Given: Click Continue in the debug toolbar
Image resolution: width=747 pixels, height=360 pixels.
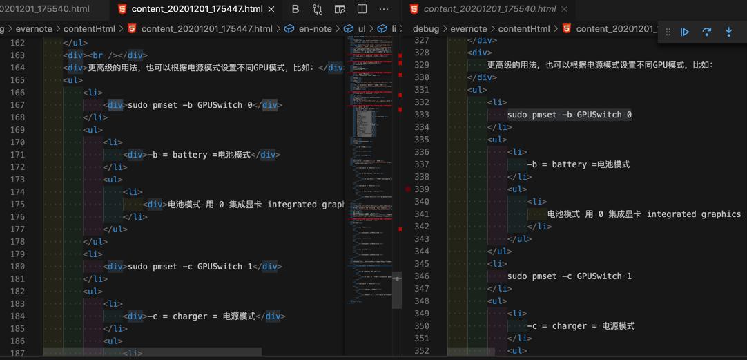Looking at the screenshot, I should tap(685, 32).
